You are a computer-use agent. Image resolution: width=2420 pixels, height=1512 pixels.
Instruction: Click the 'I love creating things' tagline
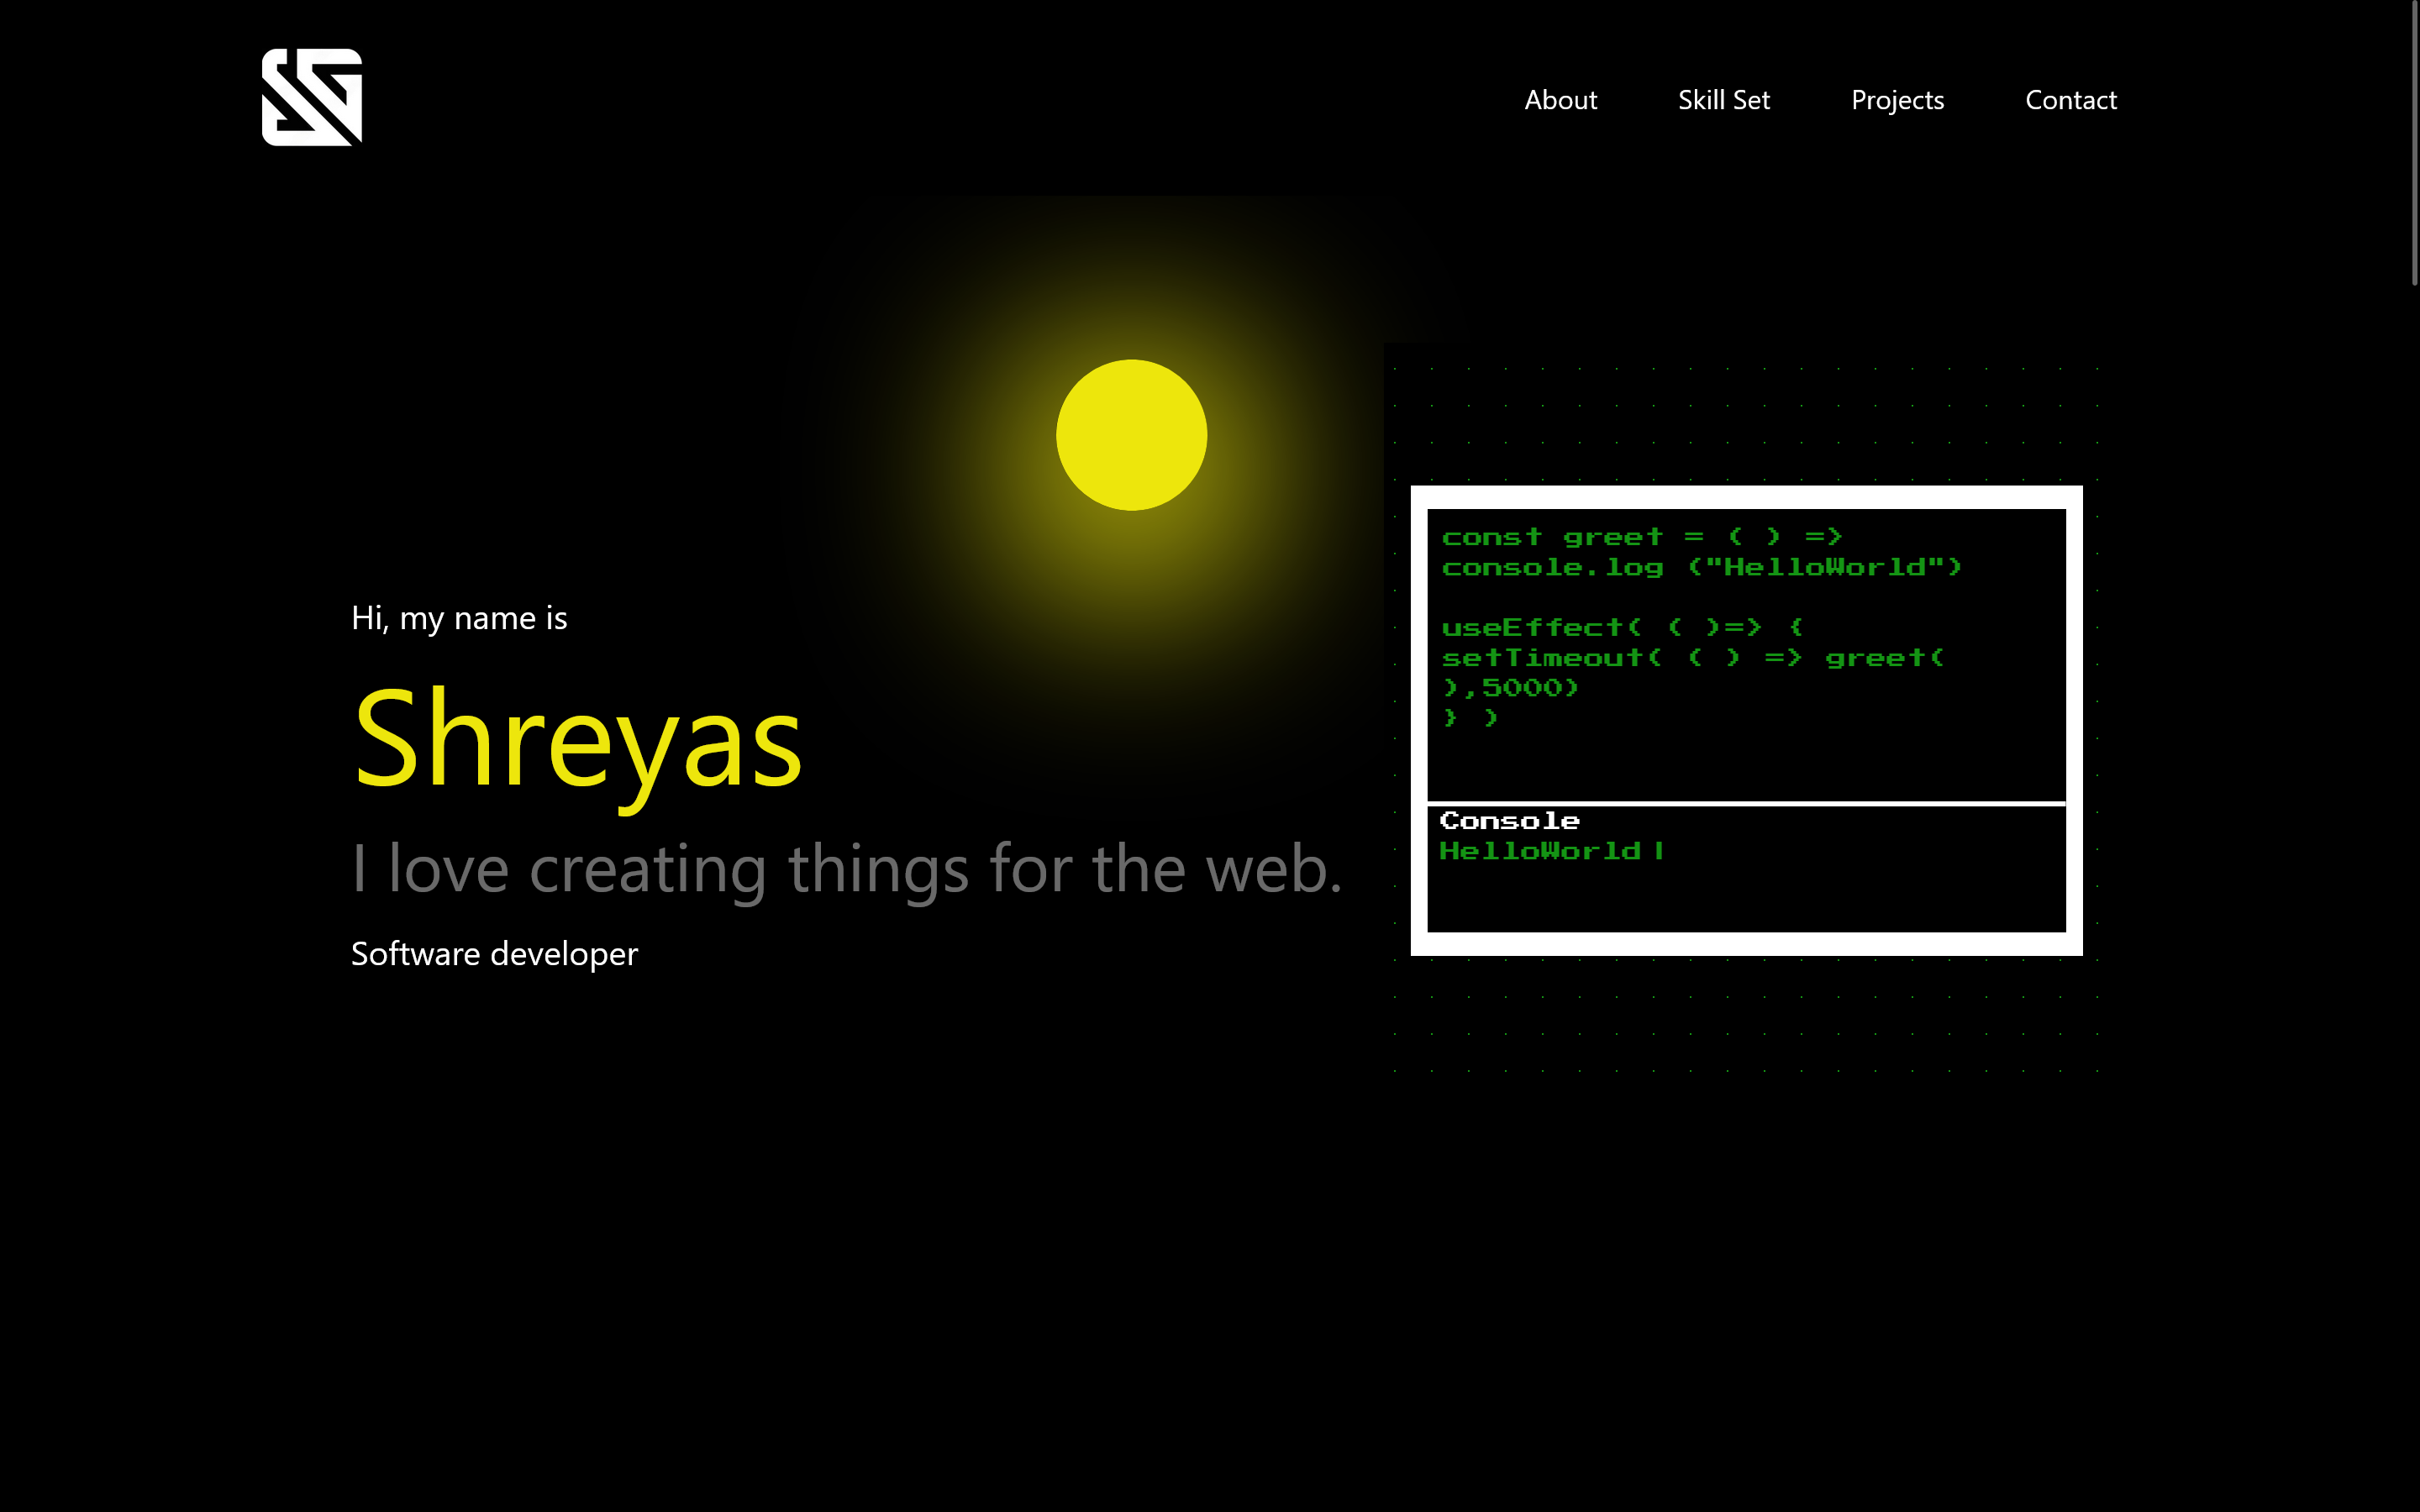tap(845, 868)
